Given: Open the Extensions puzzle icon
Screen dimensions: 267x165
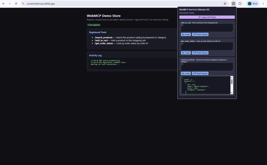Looking at the screenshot, I should [240, 4].
